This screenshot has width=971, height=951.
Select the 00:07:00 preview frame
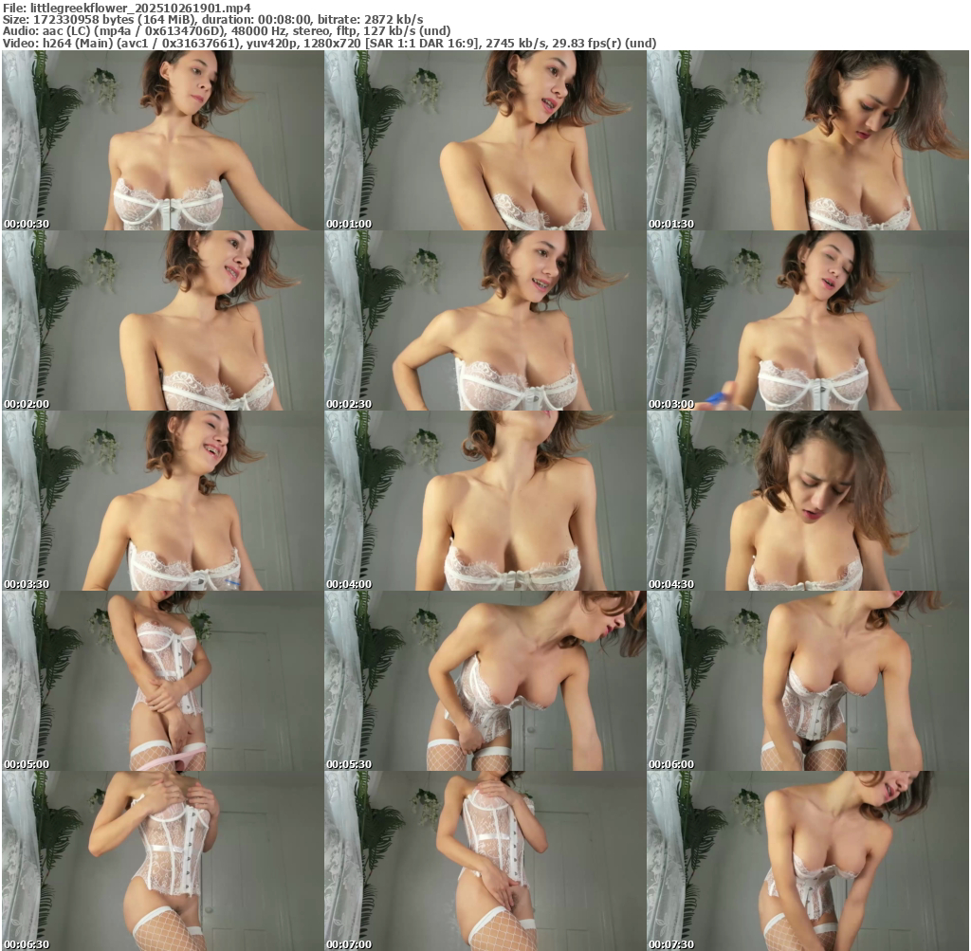[x=485, y=861]
